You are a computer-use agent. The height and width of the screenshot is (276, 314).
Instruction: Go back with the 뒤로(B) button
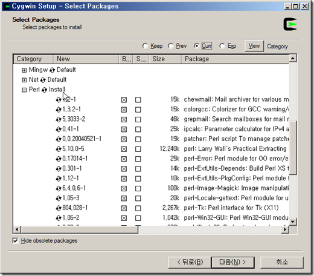coord(190,262)
